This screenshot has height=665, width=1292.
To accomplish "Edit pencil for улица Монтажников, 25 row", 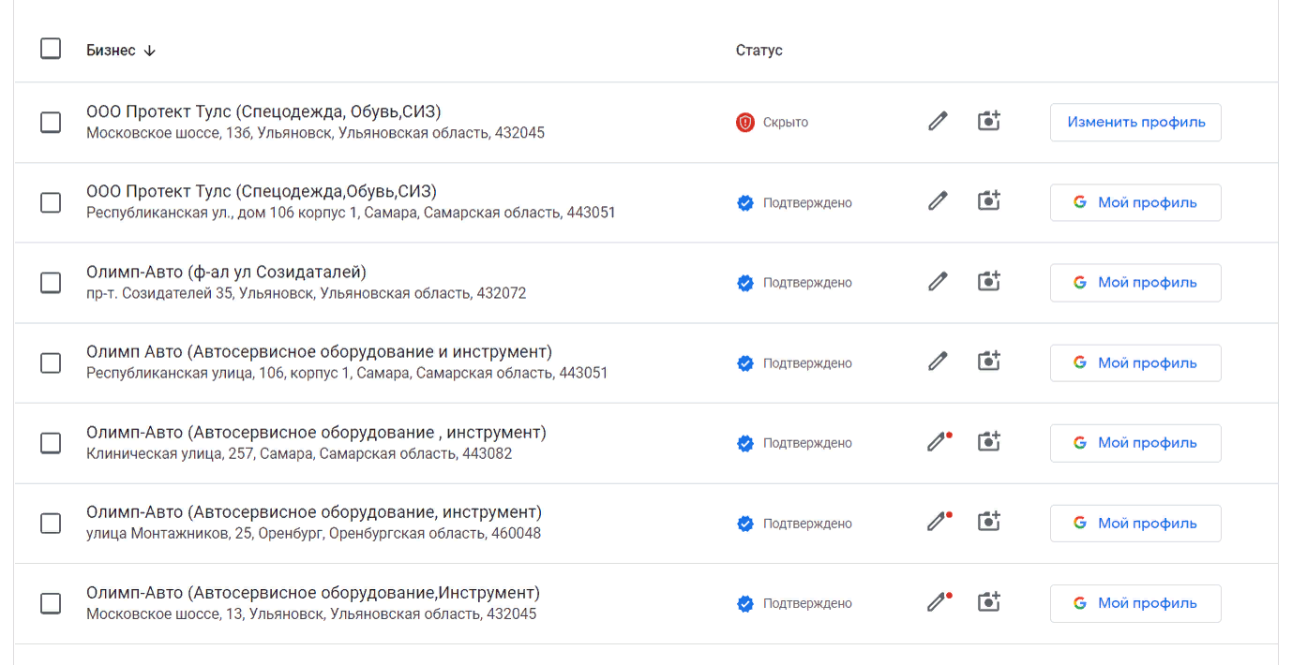I will coord(938,523).
